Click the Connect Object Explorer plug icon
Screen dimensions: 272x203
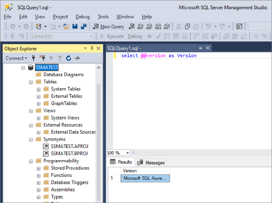[x=33, y=58]
